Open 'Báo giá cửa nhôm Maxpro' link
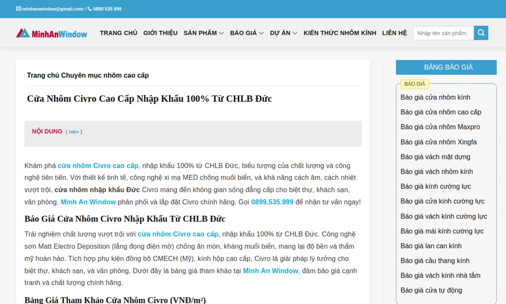The width and height of the screenshot is (506, 304). [440, 127]
